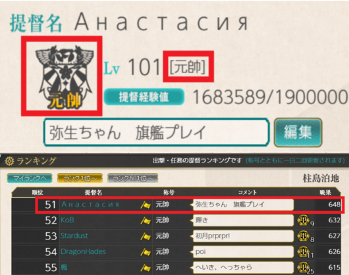Click the 提督経験値 experience label
This screenshot has height=275, width=349.
[x=144, y=97]
